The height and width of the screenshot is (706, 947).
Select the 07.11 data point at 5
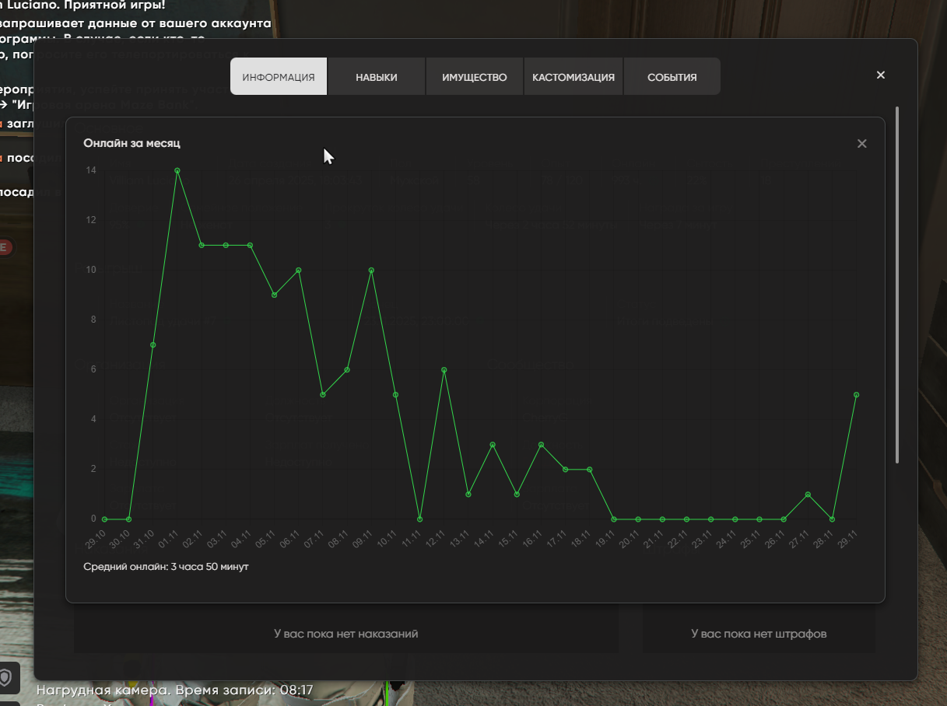(323, 394)
